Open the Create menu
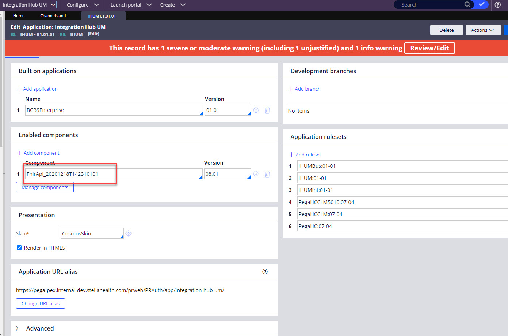 [173, 5]
